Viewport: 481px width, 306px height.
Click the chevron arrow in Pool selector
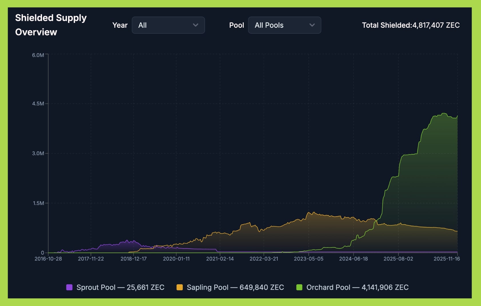312,25
